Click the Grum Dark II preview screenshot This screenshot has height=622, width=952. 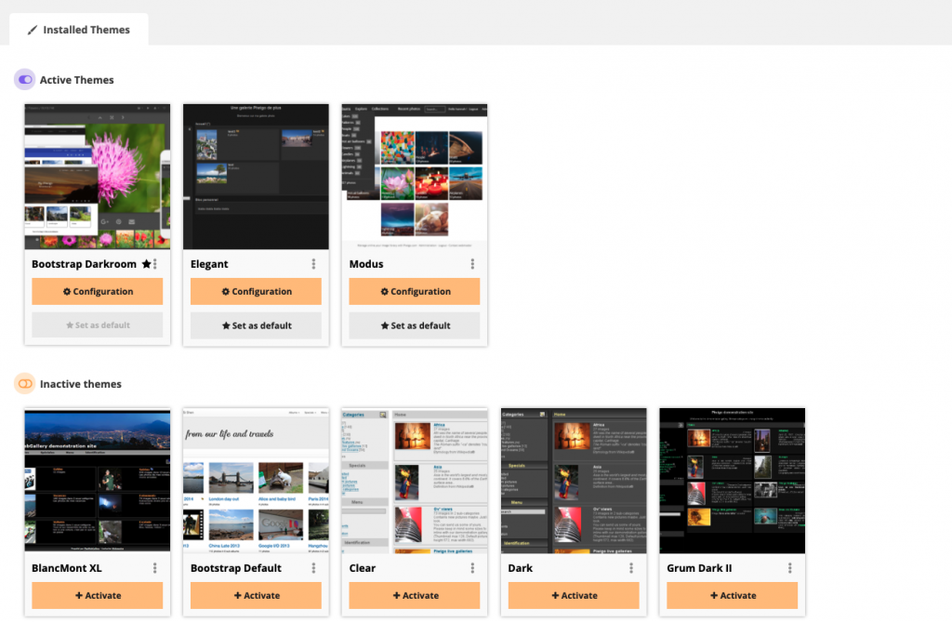click(x=732, y=480)
